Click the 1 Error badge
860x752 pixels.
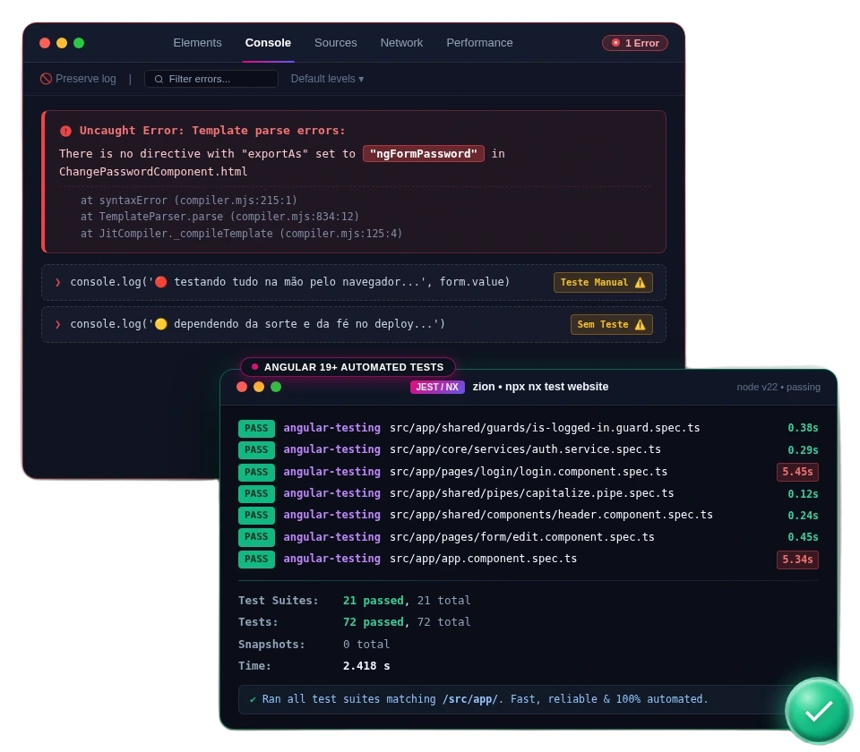pos(634,43)
